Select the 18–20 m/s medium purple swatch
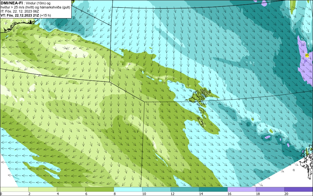313x196 pixels. tap(270, 189)
